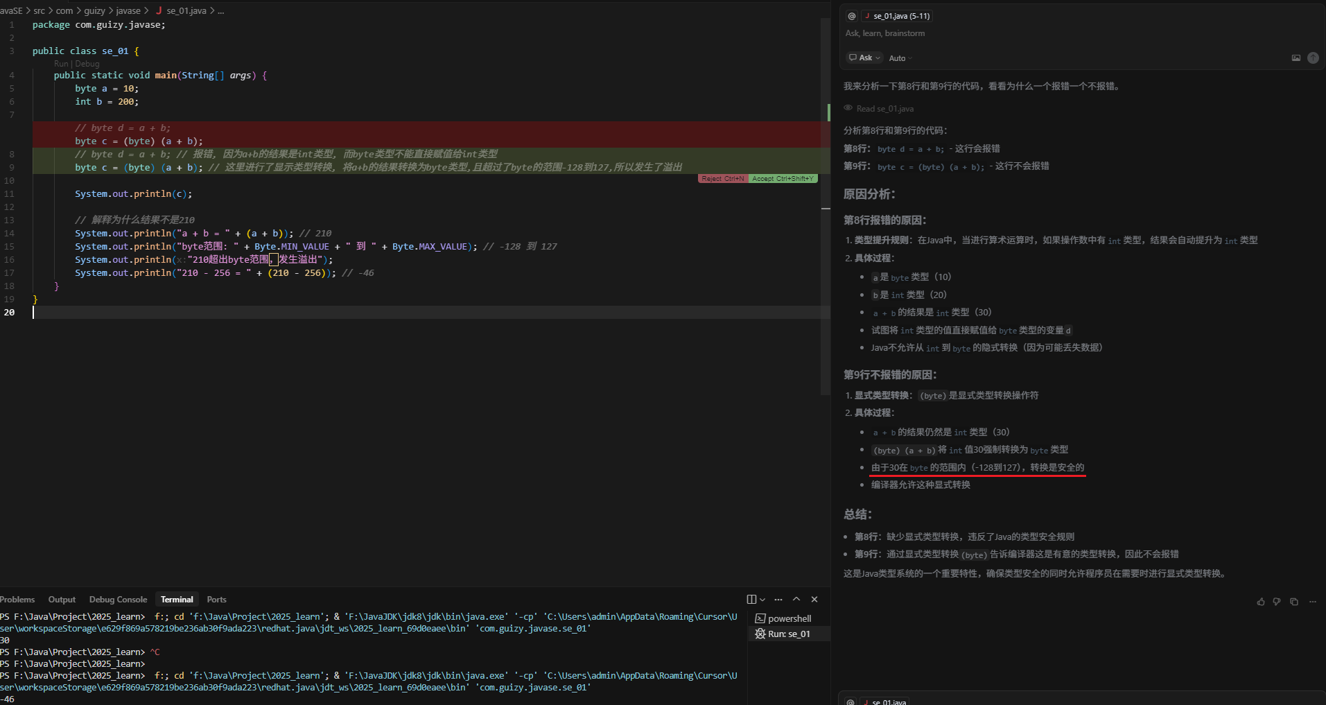Click the thumbs down icon on the response
Image resolution: width=1326 pixels, height=705 pixels.
[x=1277, y=602]
